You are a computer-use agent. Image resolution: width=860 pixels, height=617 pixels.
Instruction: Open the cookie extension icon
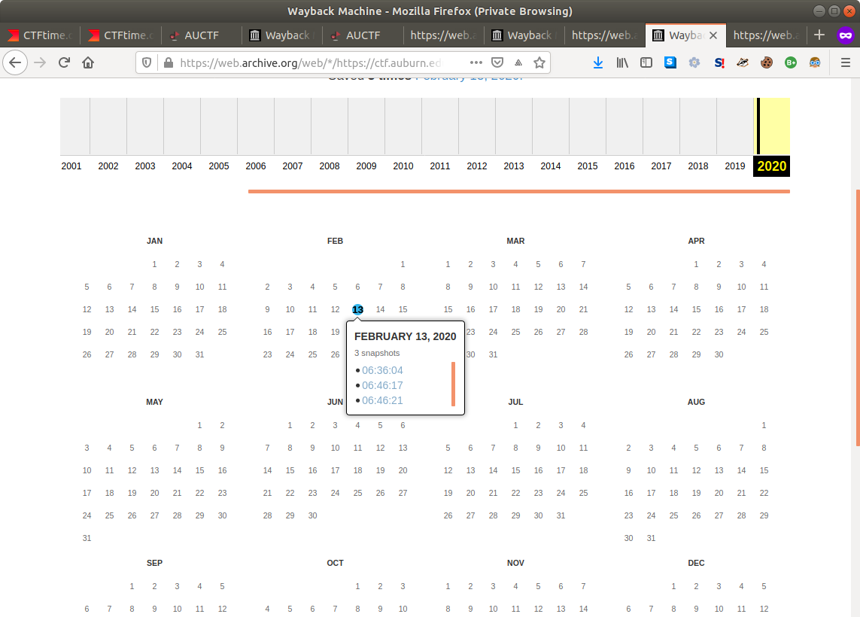click(x=767, y=62)
